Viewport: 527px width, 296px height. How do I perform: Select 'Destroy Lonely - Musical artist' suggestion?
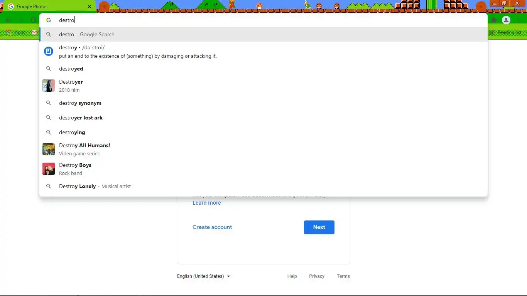(263, 186)
